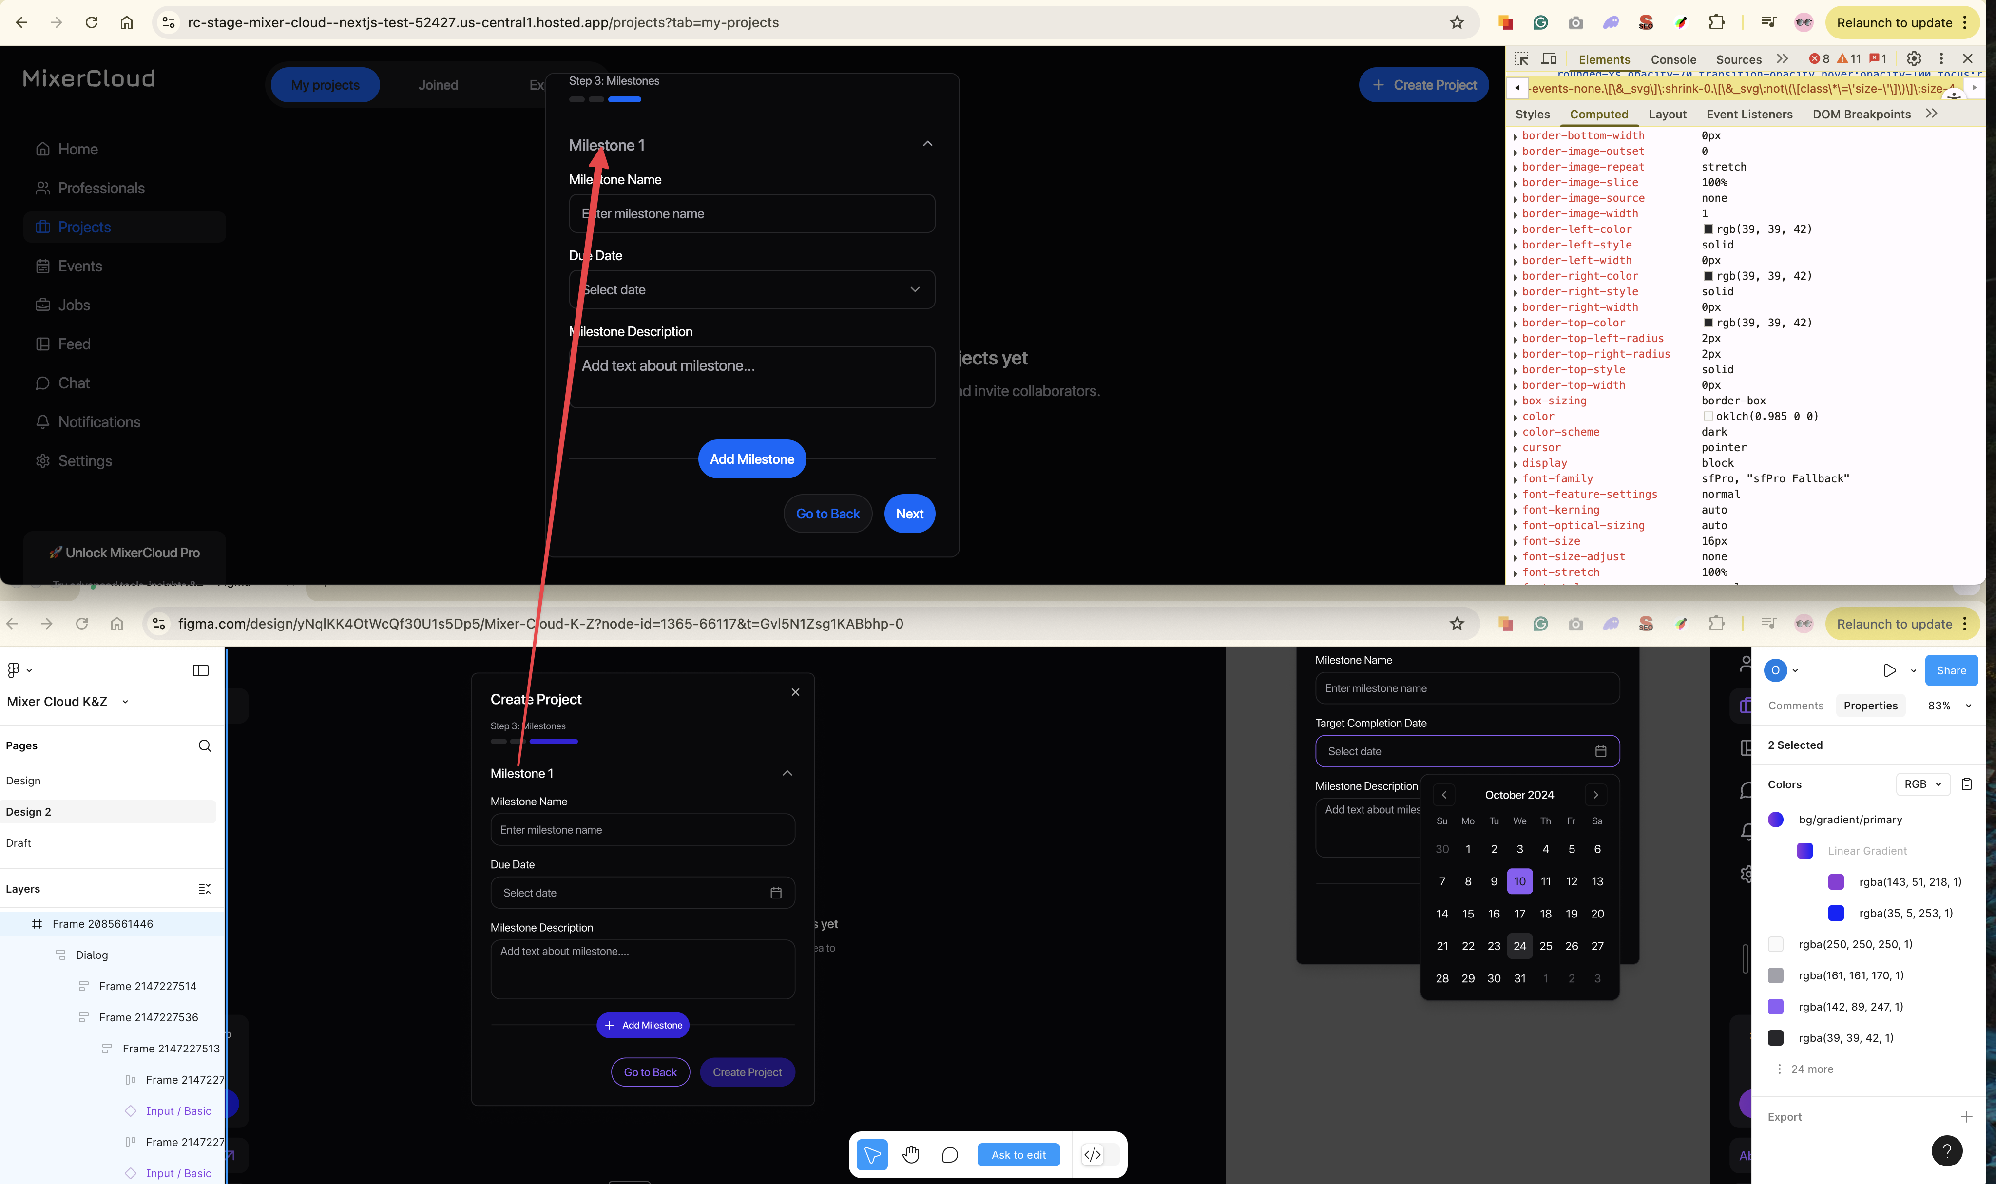This screenshot has height=1184, width=1996.
Task: Click the Figma Present play icon
Action: click(1889, 670)
